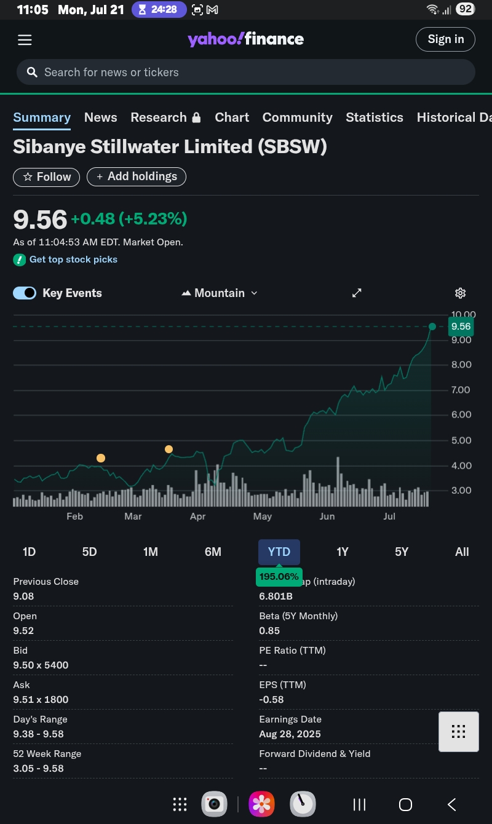The width and height of the screenshot is (492, 824).
Task: Open the app drawer dots icon
Action: coord(180,804)
